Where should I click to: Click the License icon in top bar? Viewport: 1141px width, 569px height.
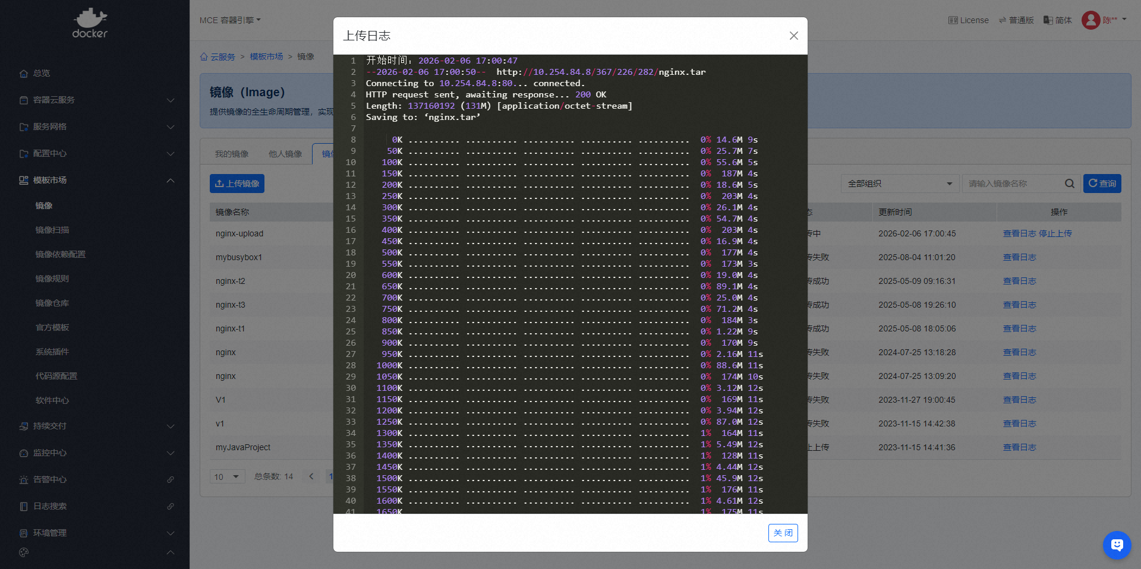click(x=953, y=20)
